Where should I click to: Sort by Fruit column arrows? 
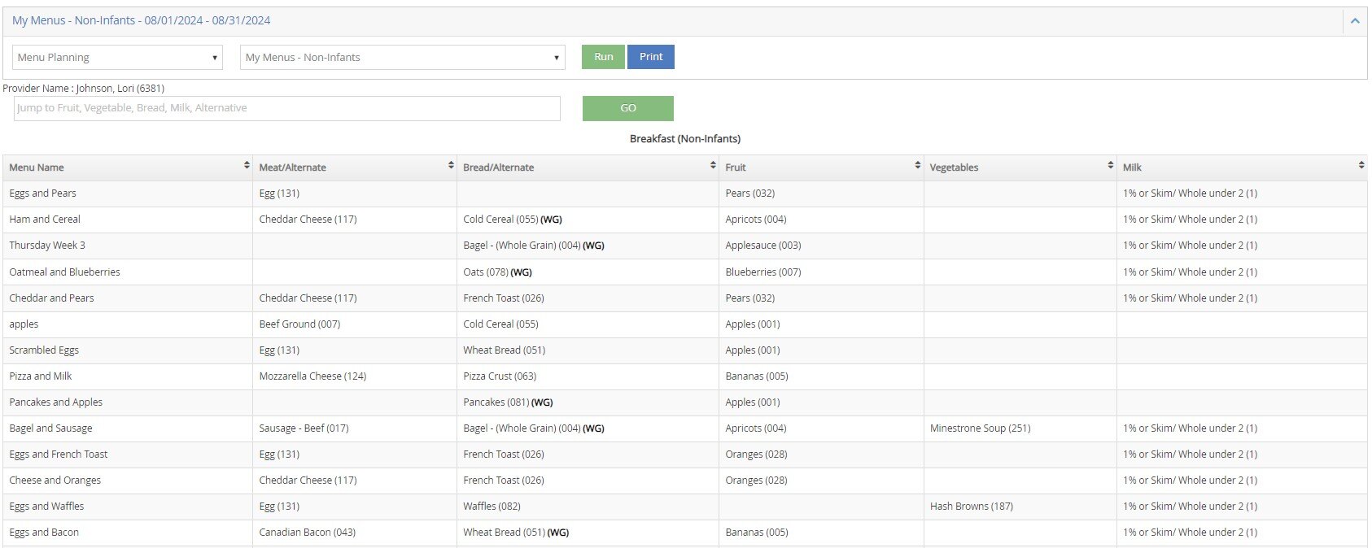[918, 165]
